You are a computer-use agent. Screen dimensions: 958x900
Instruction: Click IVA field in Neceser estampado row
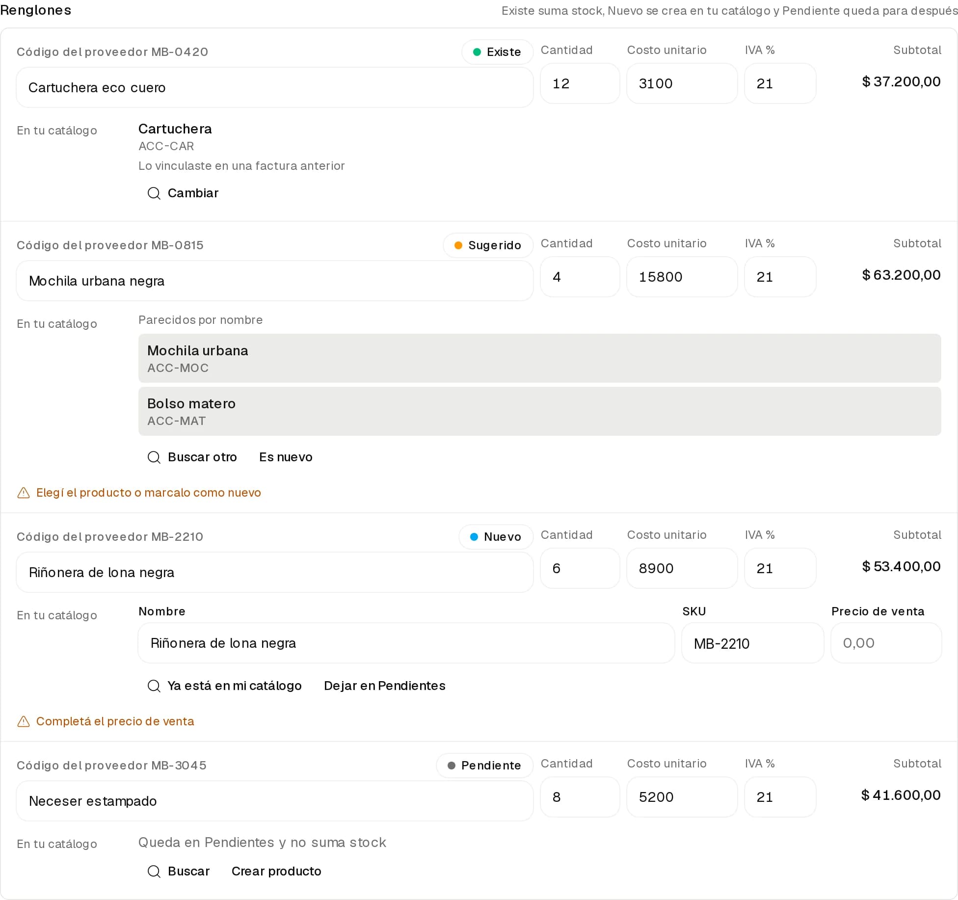click(780, 797)
